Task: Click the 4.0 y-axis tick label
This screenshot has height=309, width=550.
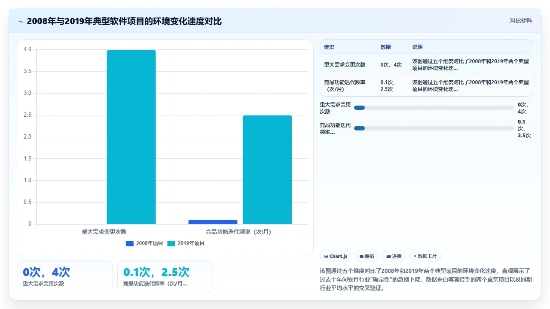Action: (27, 49)
